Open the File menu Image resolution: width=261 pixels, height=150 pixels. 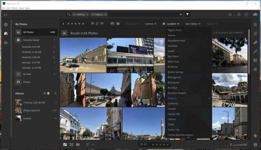4,8
